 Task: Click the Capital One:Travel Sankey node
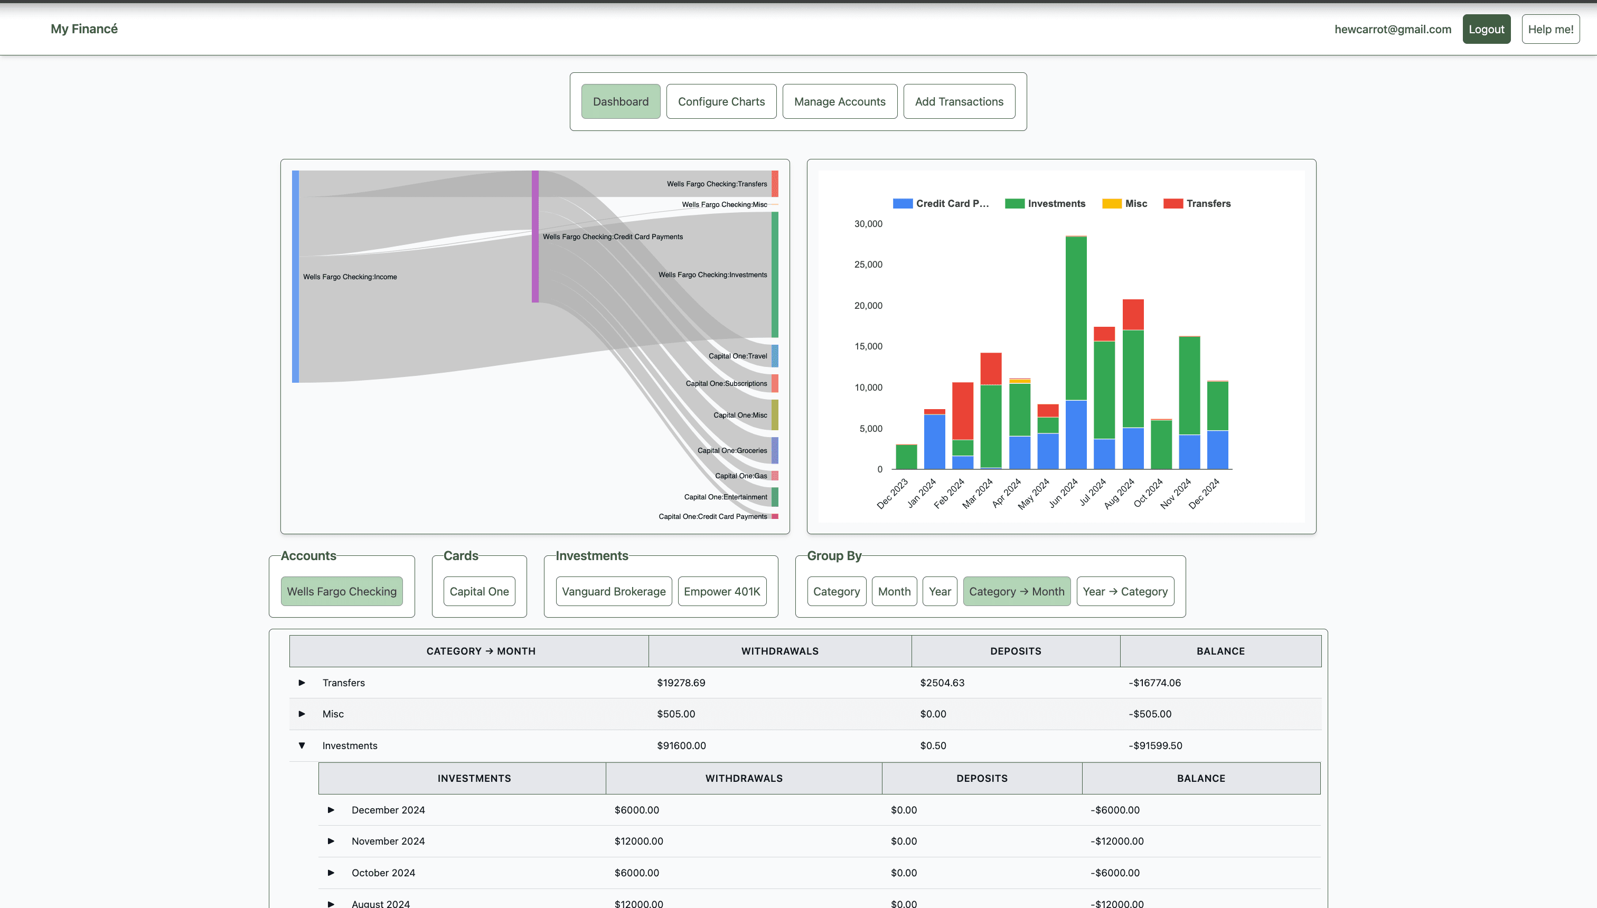[x=775, y=356]
